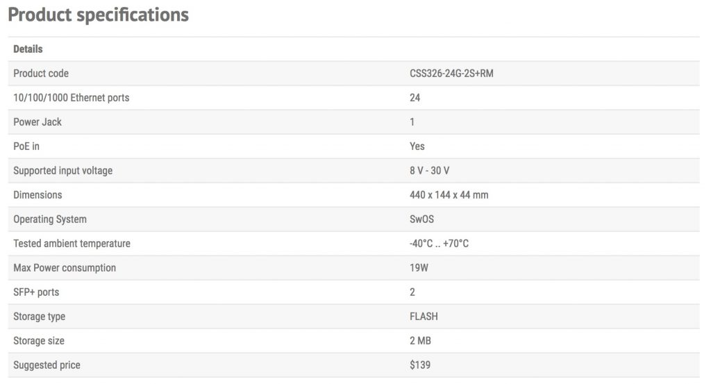Image resolution: width=711 pixels, height=384 pixels.
Task: Click the Details section header
Action: 28,49
